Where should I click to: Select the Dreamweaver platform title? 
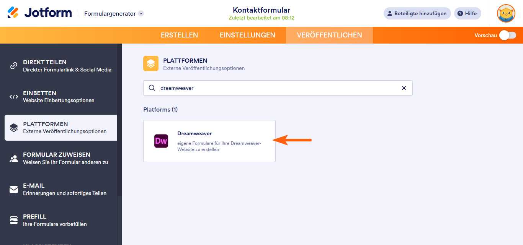194,133
